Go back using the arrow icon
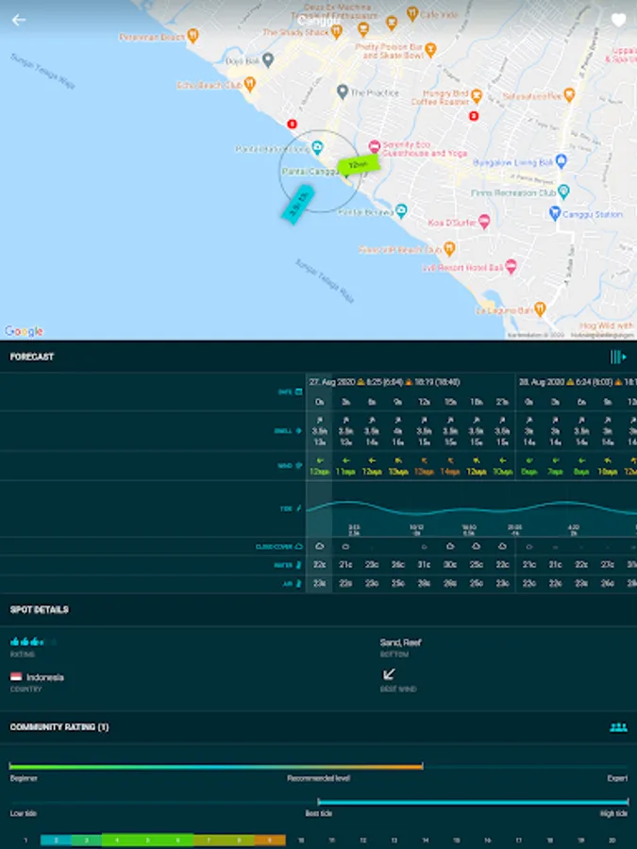The image size is (637, 849). 19,20
